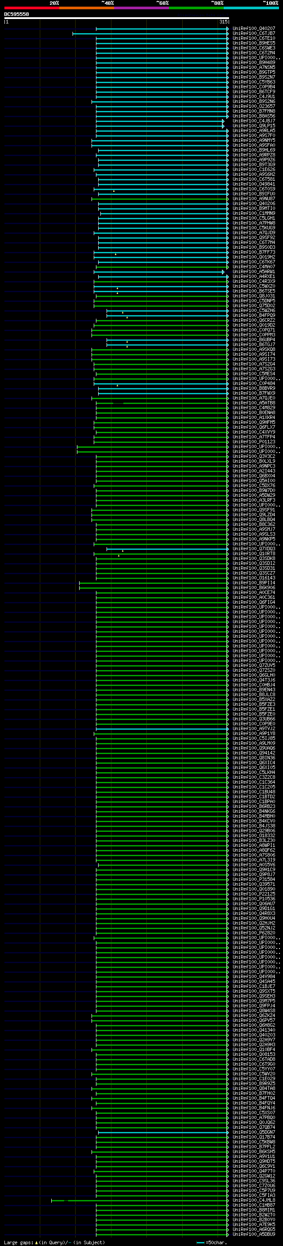Click the UniRef100_Q40207 hit label
The height and width of the screenshot is (1246, 283).
tap(253, 29)
